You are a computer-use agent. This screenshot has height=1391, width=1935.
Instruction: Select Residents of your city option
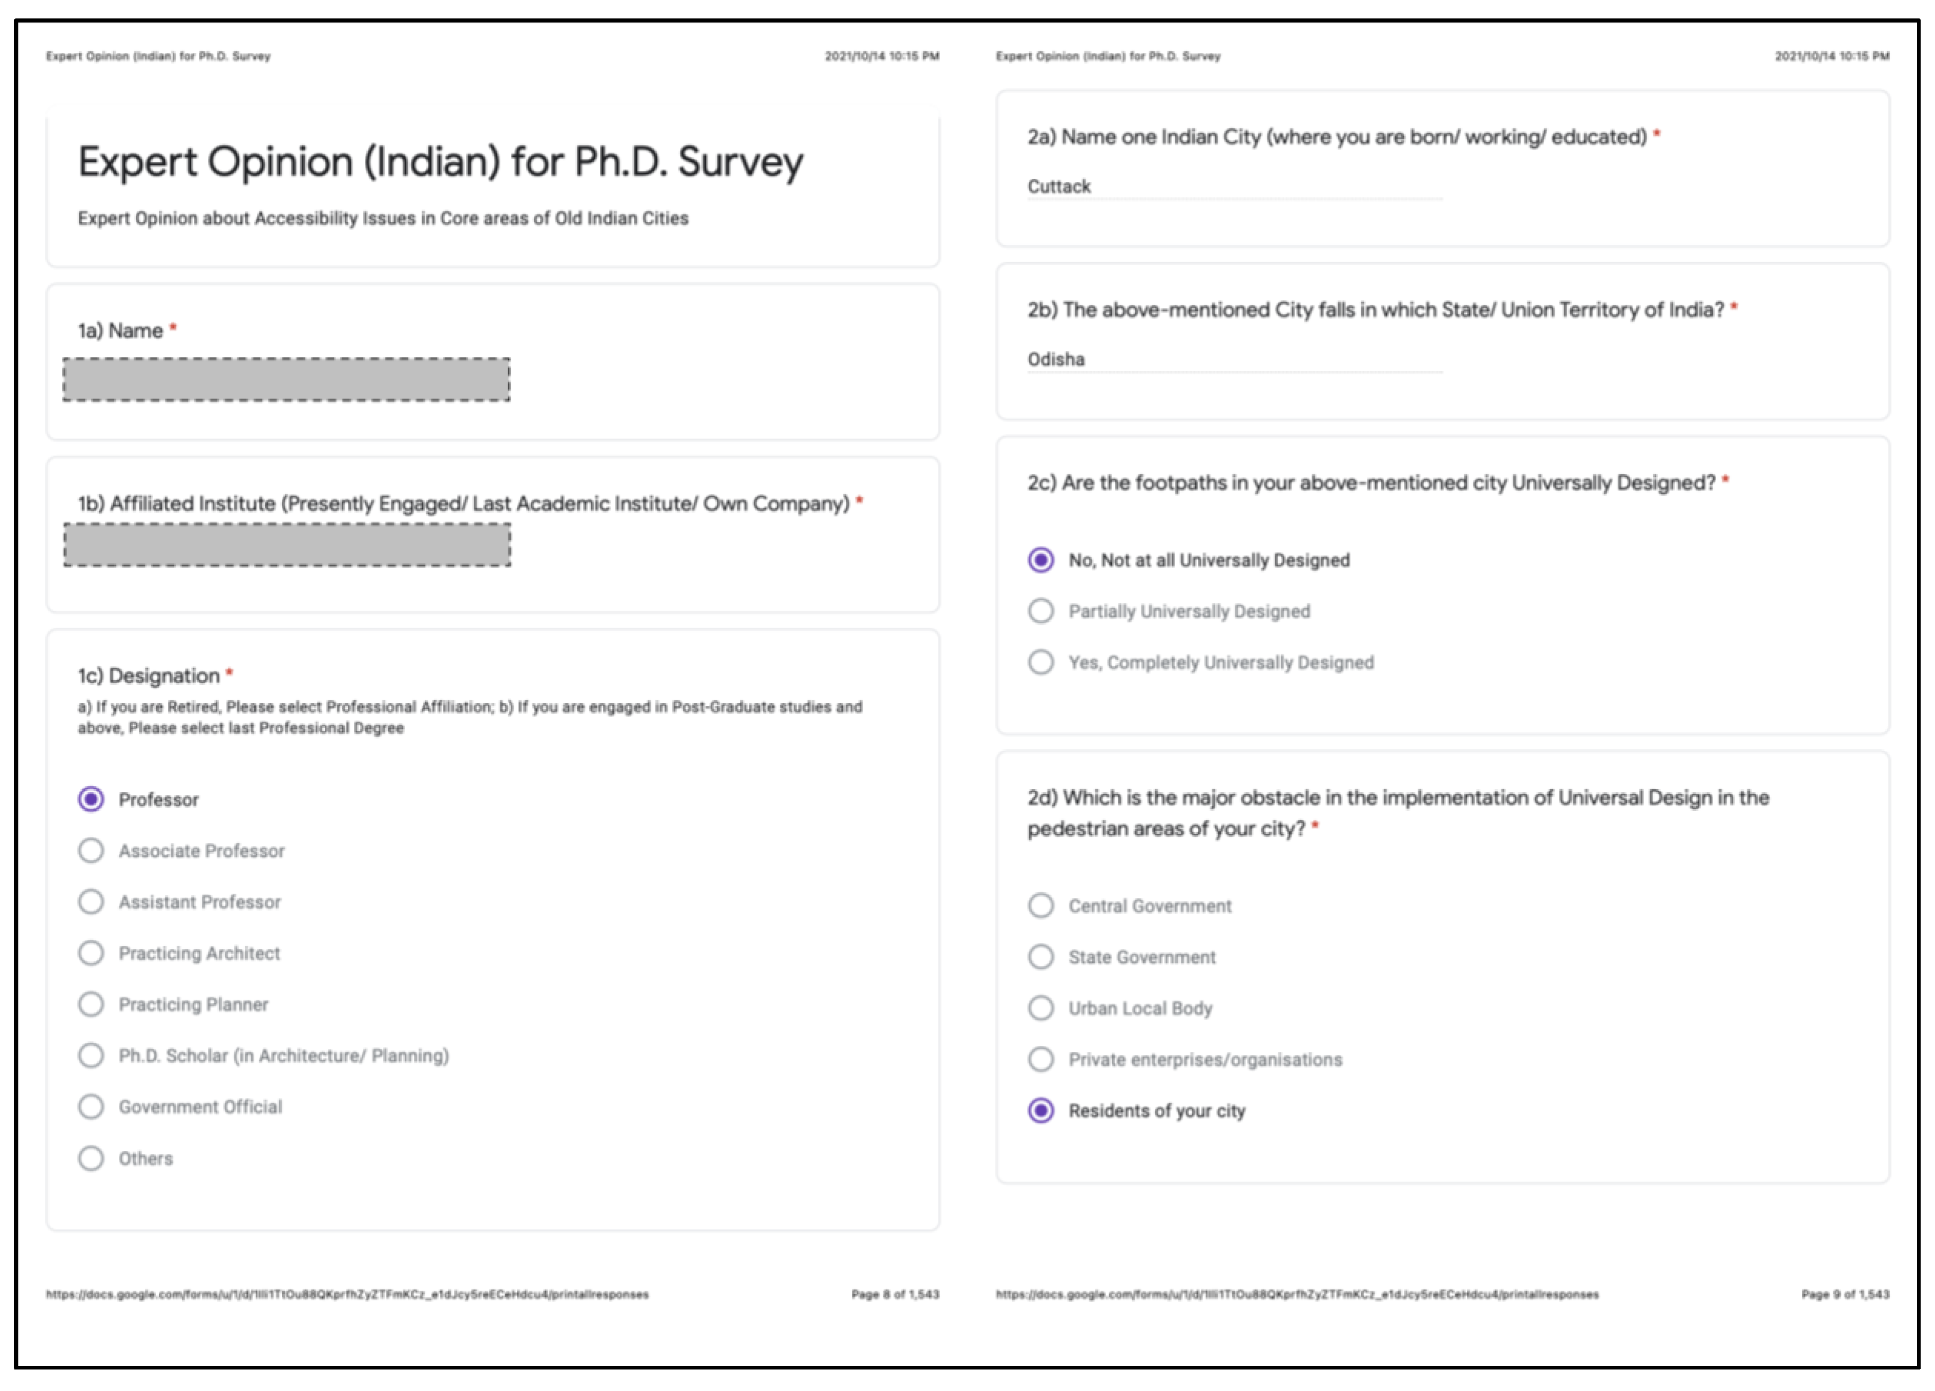[1041, 1110]
